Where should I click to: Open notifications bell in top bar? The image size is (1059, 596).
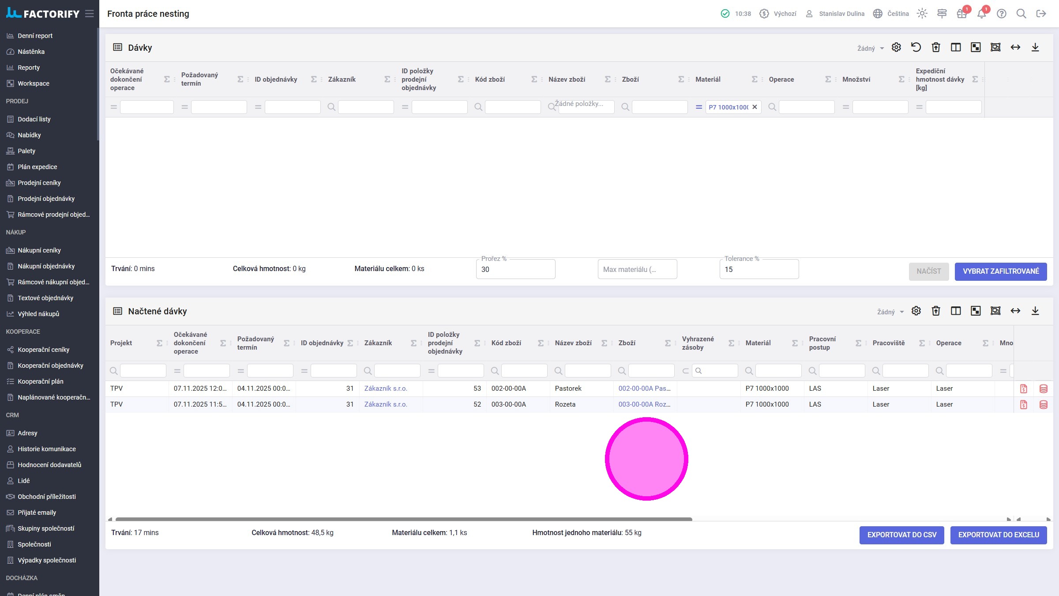pyautogui.click(x=981, y=14)
